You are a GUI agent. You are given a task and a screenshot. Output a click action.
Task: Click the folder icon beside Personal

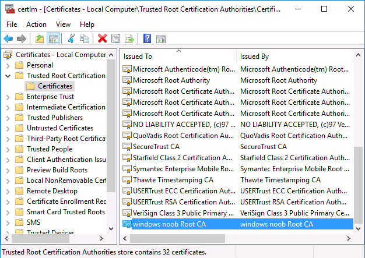tap(19, 65)
